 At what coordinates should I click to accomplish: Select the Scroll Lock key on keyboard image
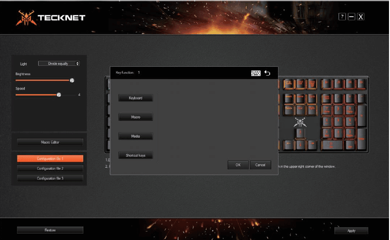[x=300, y=85]
